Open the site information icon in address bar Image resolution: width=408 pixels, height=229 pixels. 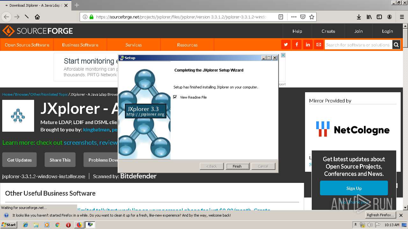(85, 17)
